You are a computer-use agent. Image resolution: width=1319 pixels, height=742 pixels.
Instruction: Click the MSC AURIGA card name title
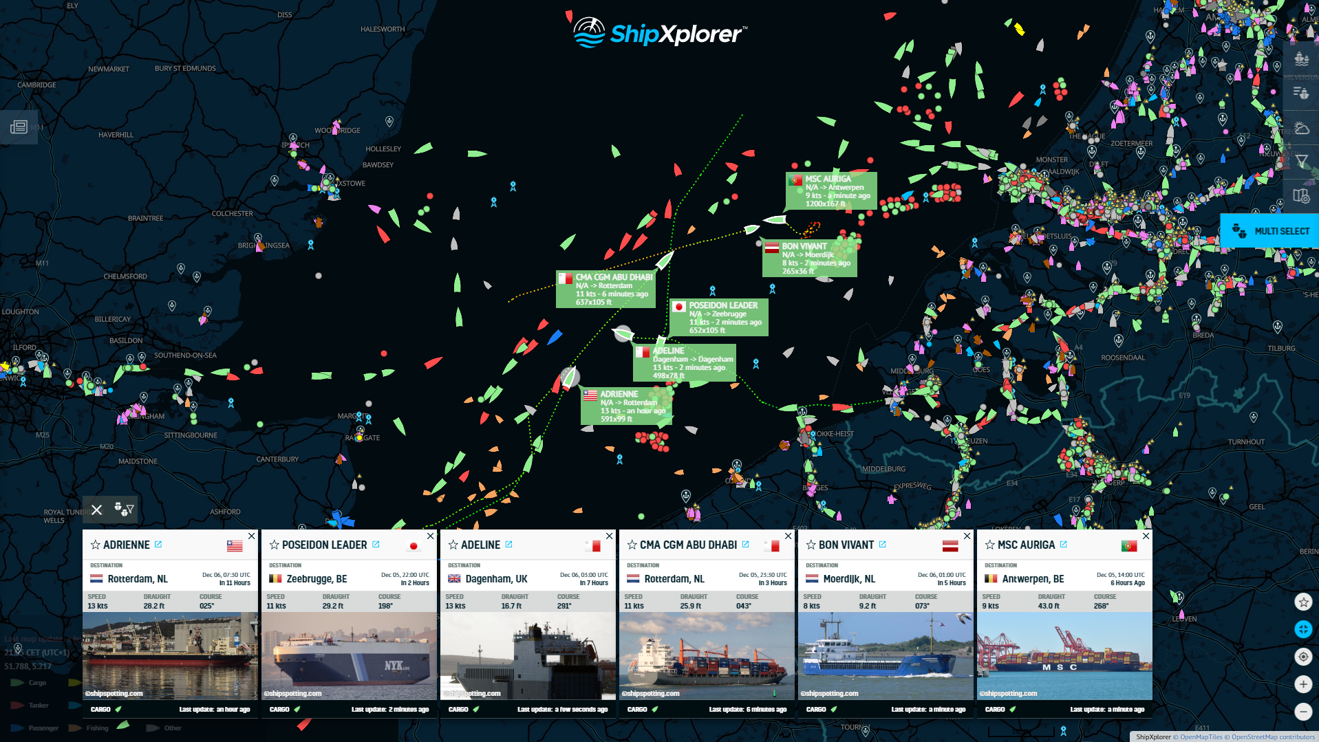pyautogui.click(x=1026, y=545)
